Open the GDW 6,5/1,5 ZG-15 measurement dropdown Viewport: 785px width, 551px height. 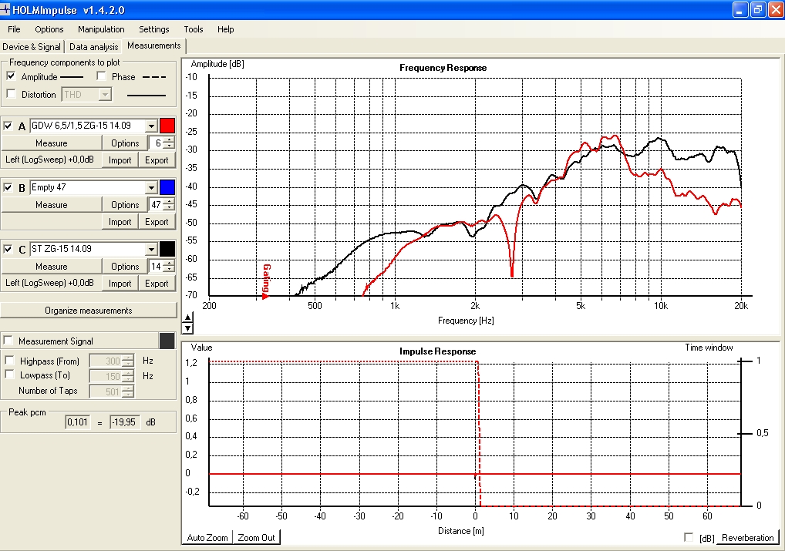coord(151,126)
